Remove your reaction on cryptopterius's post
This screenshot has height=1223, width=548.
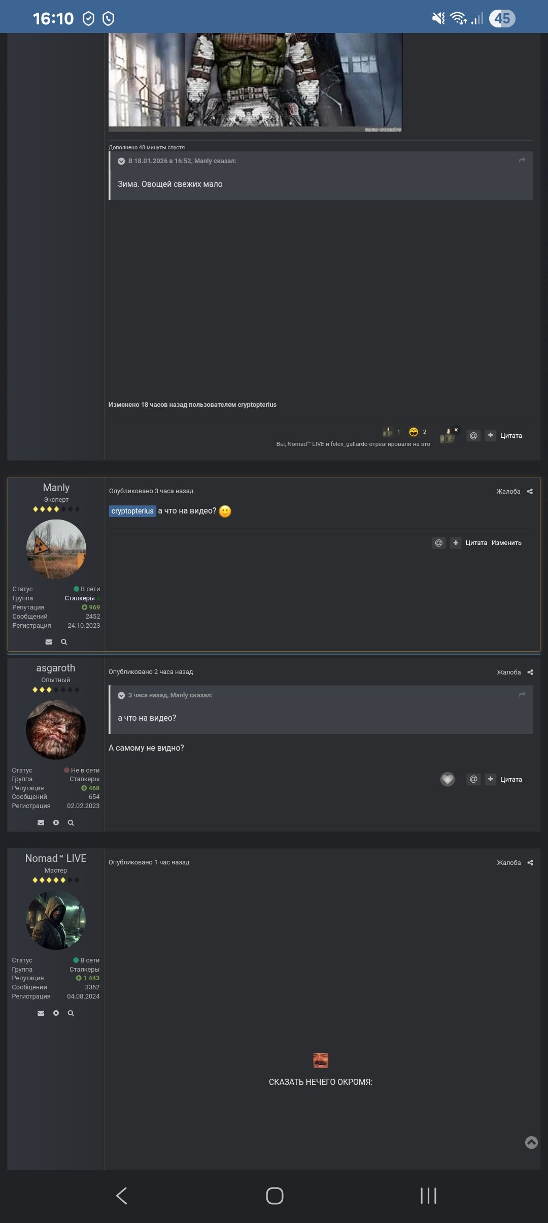pyautogui.click(x=456, y=430)
